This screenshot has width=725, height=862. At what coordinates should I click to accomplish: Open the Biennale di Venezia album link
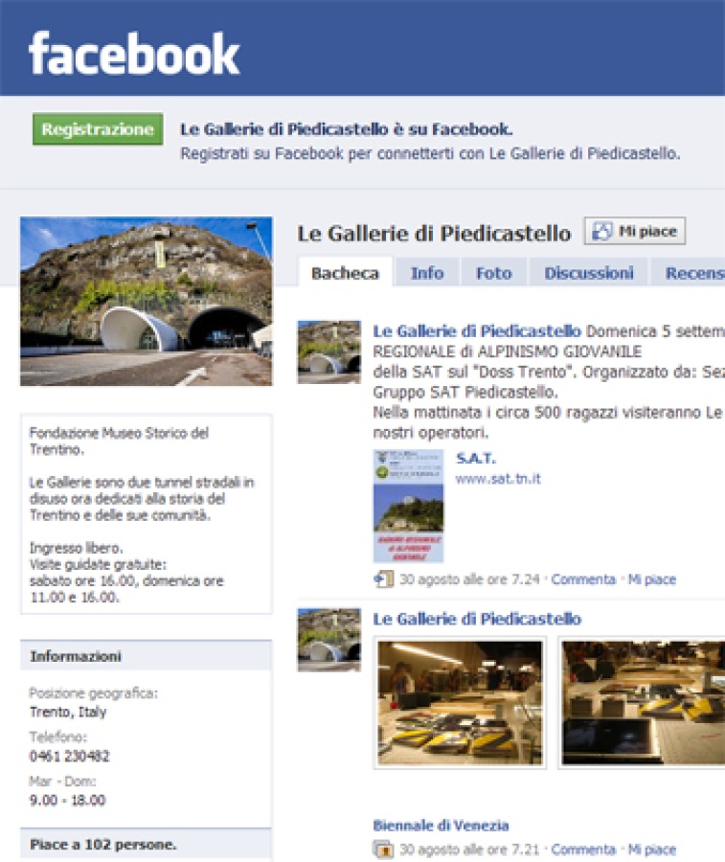[441, 826]
